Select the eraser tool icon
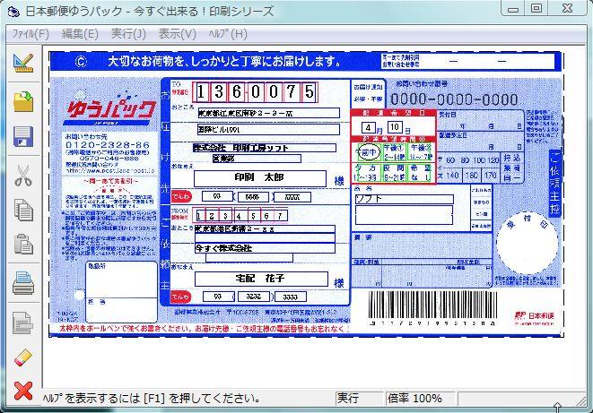The image size is (593, 413). [x=23, y=357]
